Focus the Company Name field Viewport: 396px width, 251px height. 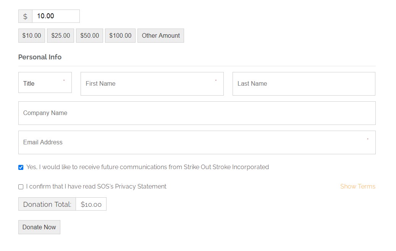tap(197, 113)
